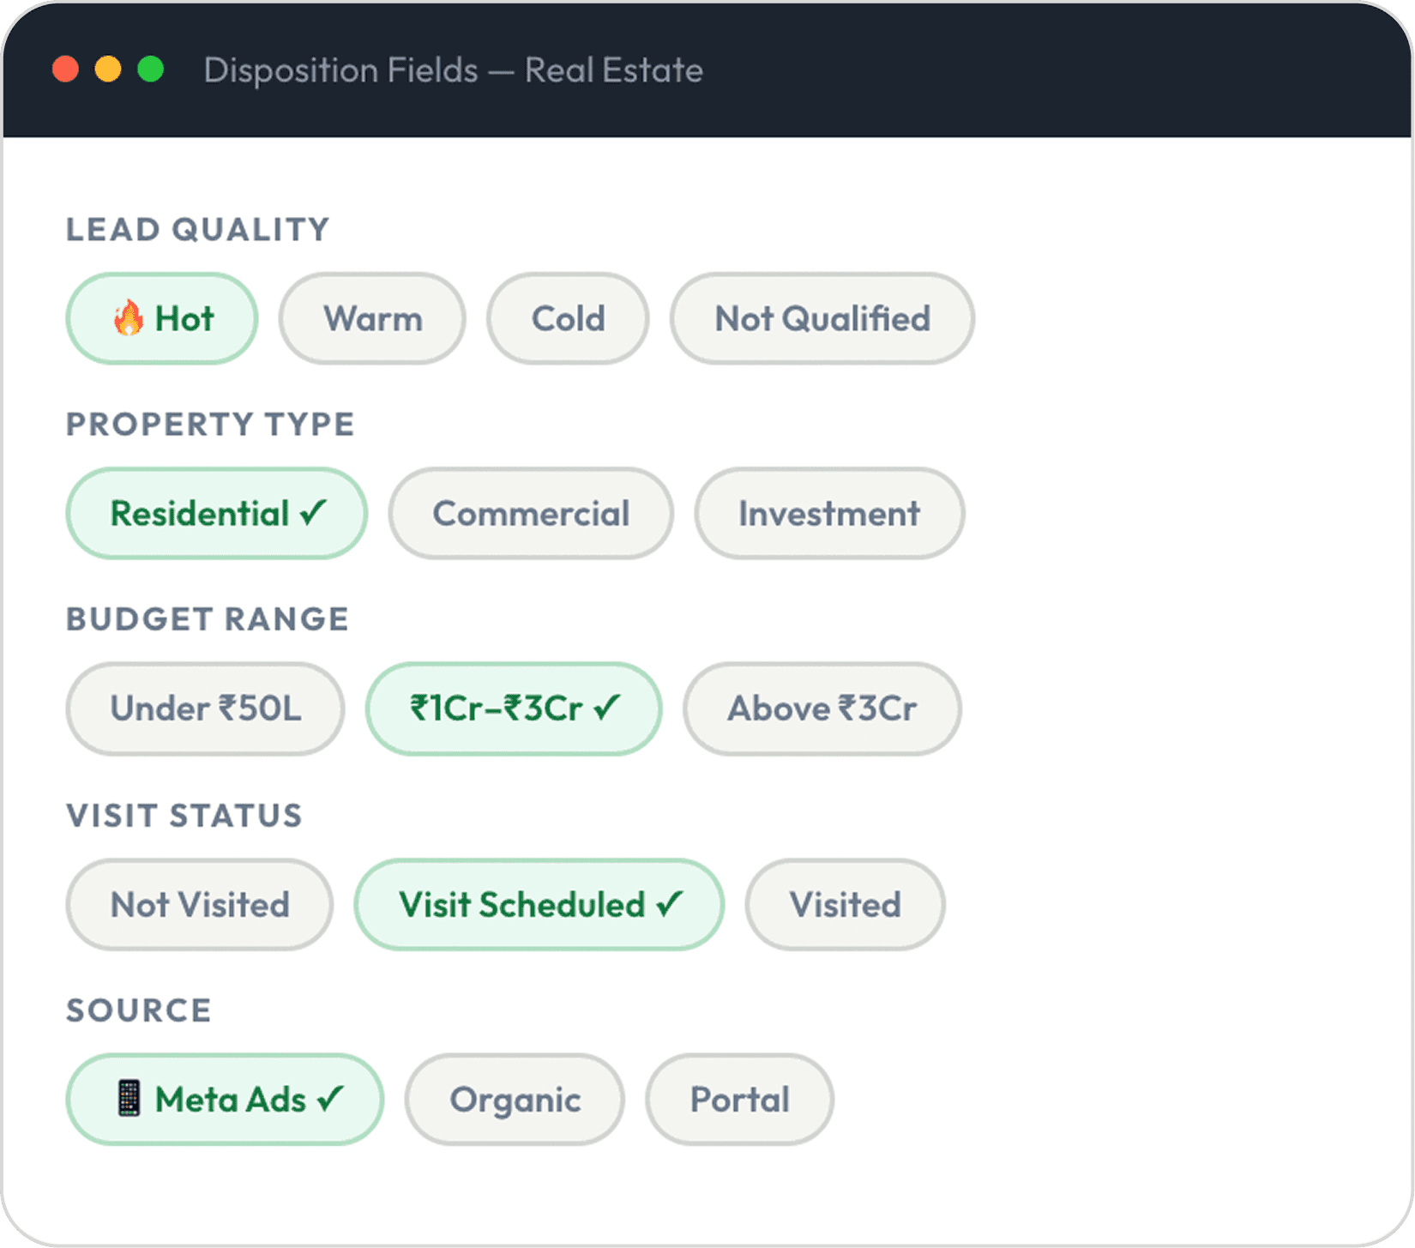
Task: Select Investment property type chip
Action: (829, 514)
